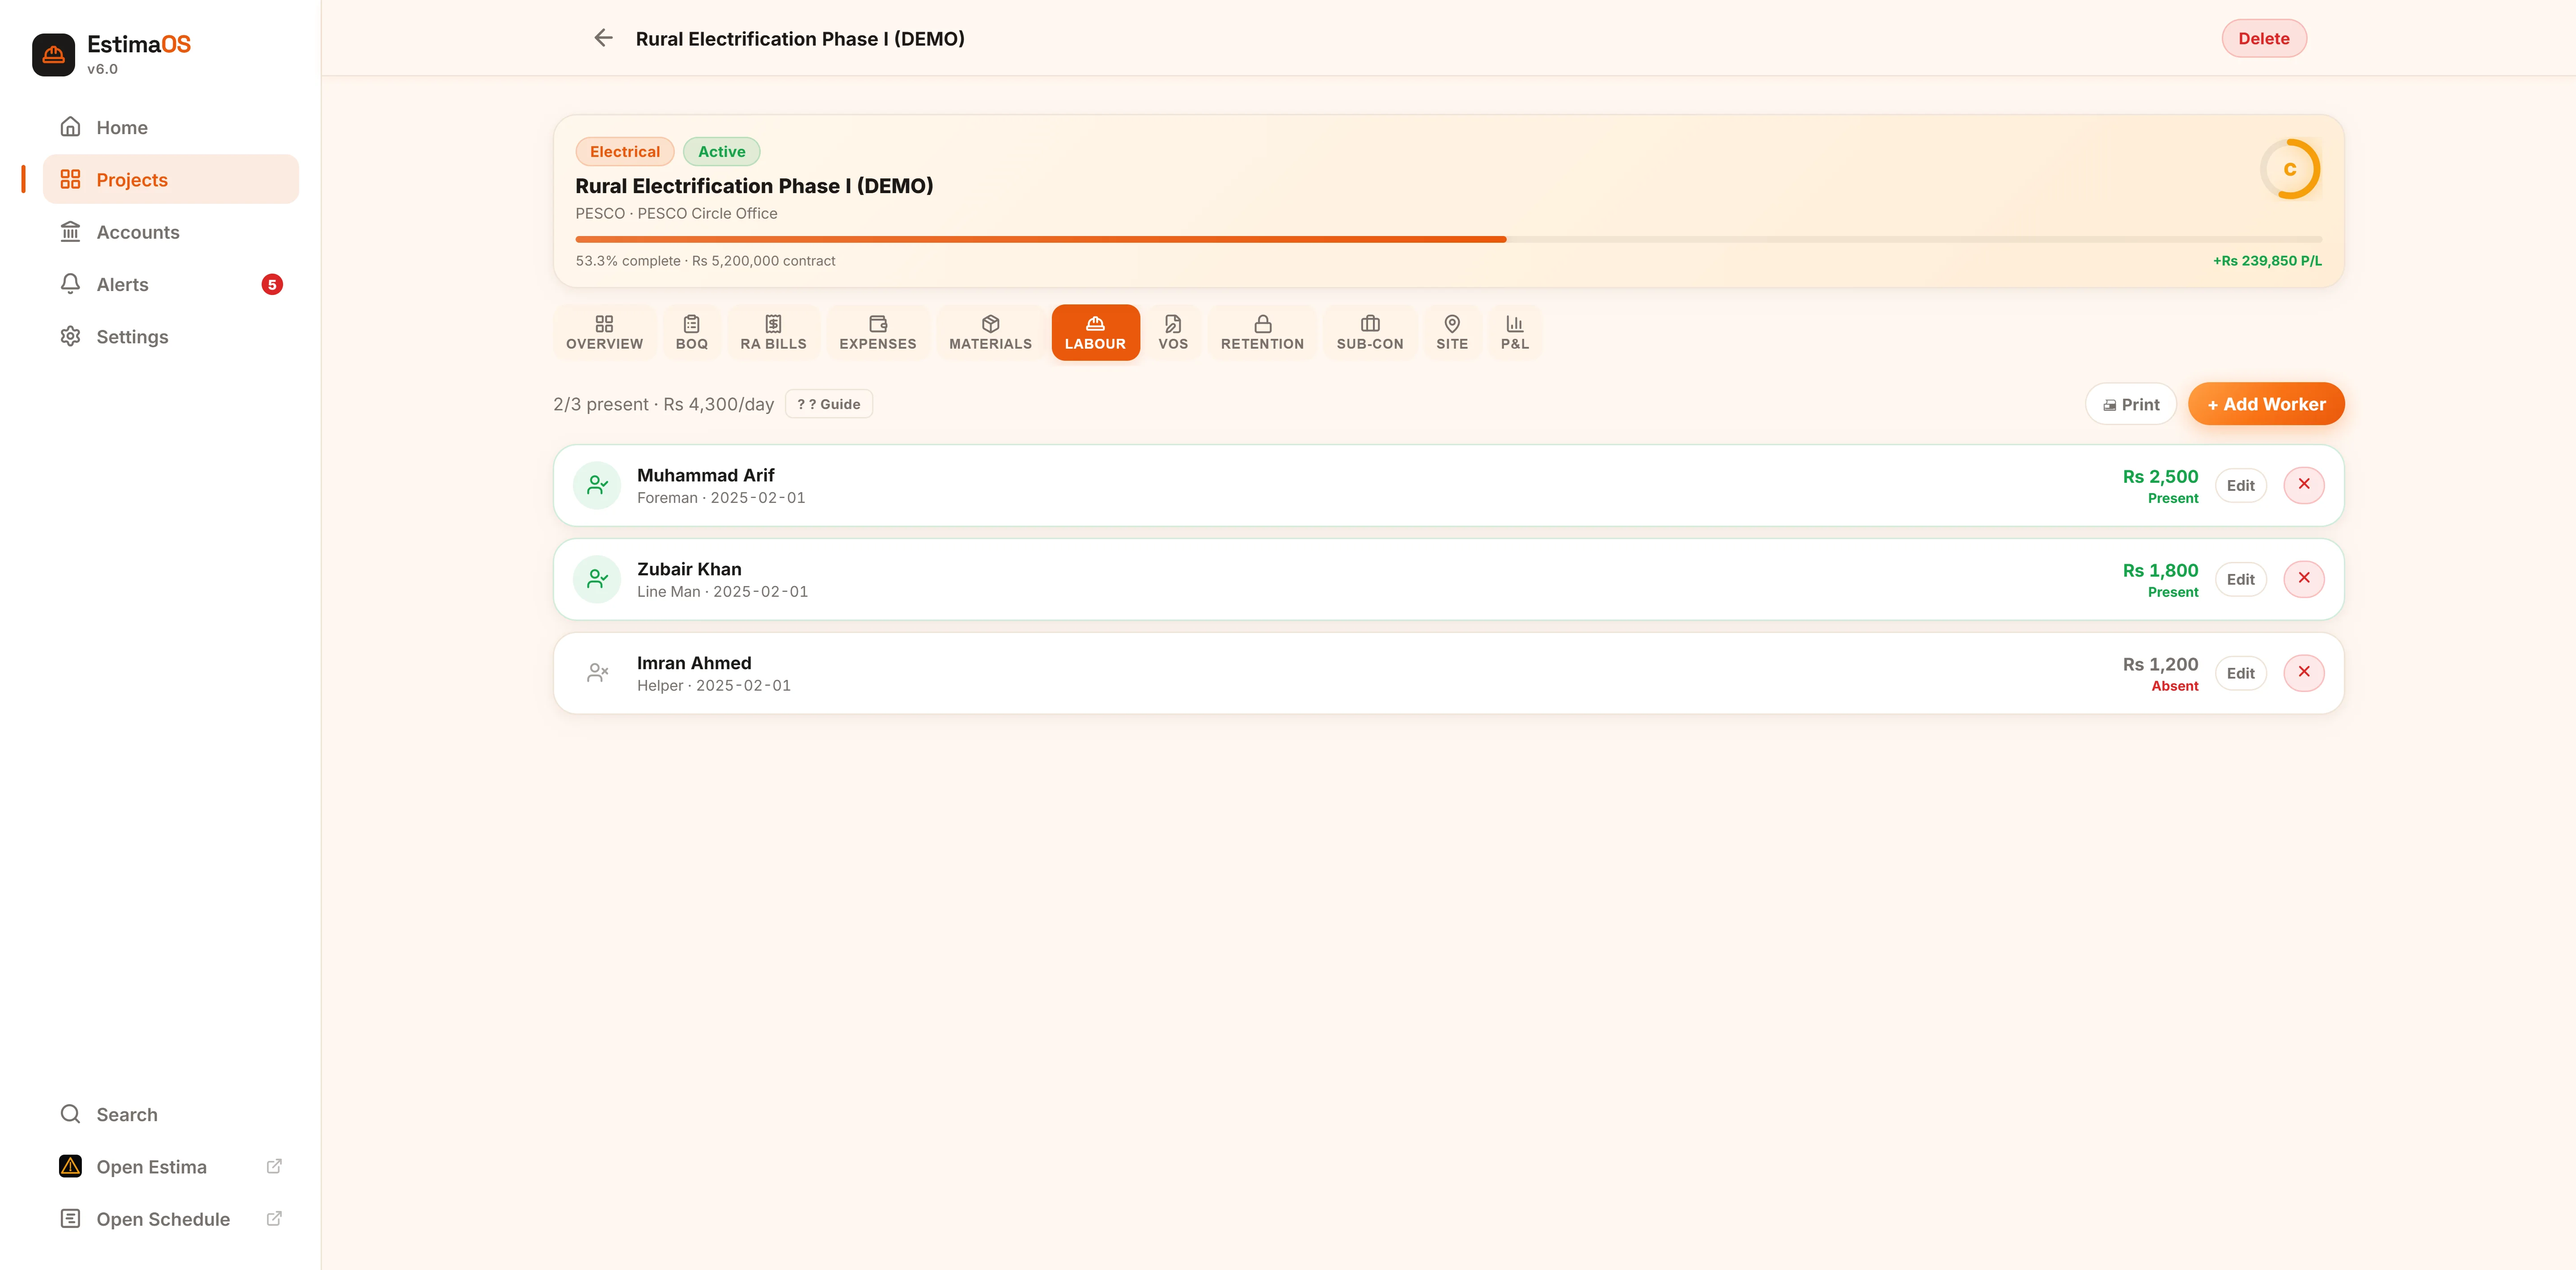Image resolution: width=2576 pixels, height=1270 pixels.
Task: Click the '53.3% complete · Rs 5,200,000 contract' text
Action: point(705,261)
